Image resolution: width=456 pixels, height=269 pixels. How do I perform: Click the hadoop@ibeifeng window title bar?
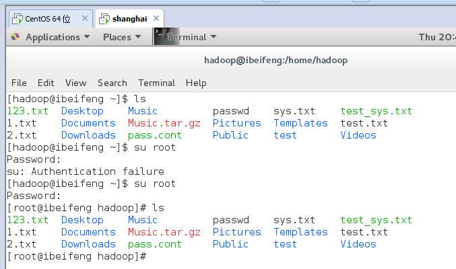tap(275, 61)
